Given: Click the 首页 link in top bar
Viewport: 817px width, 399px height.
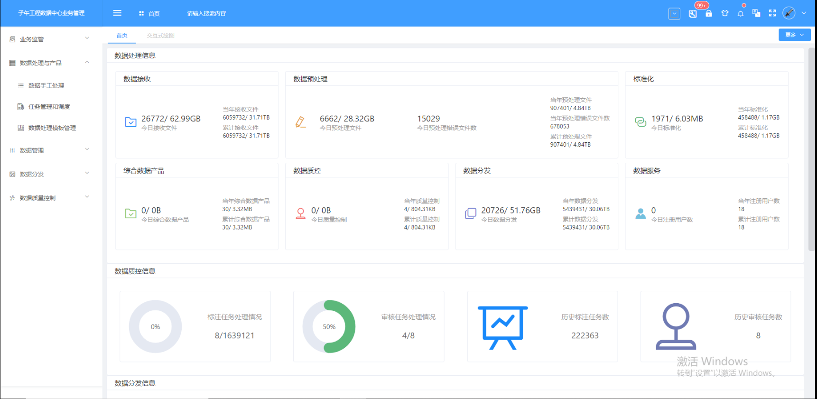Looking at the screenshot, I should click(149, 14).
